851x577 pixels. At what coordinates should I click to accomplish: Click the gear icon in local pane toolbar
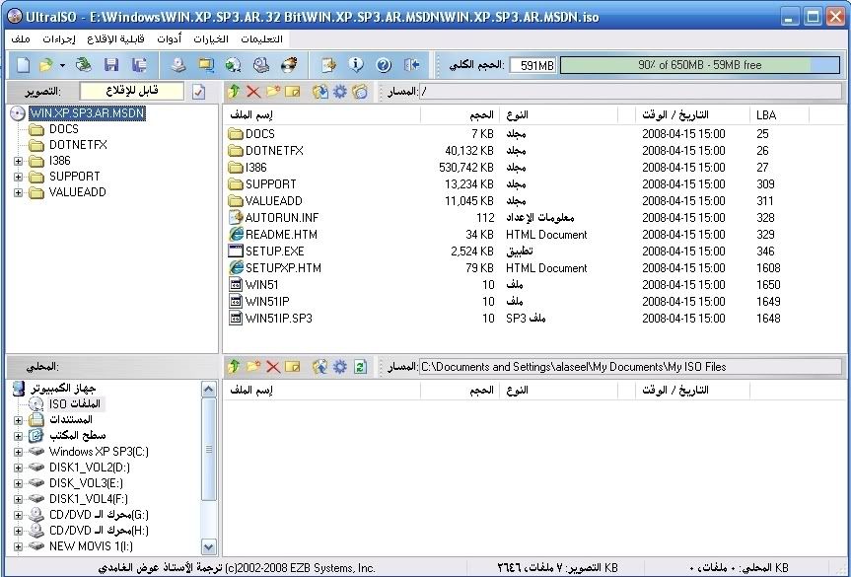click(340, 366)
